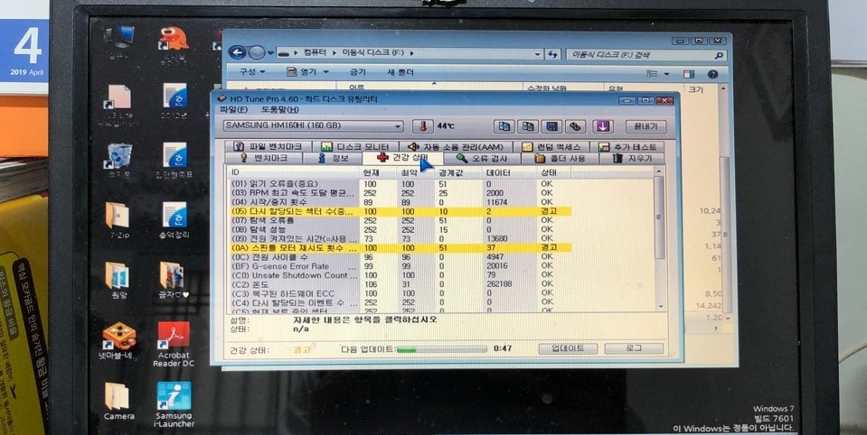Click the thermometer temperature icon in HD Tune
Viewport: 867px width, 435px height.
click(423, 125)
